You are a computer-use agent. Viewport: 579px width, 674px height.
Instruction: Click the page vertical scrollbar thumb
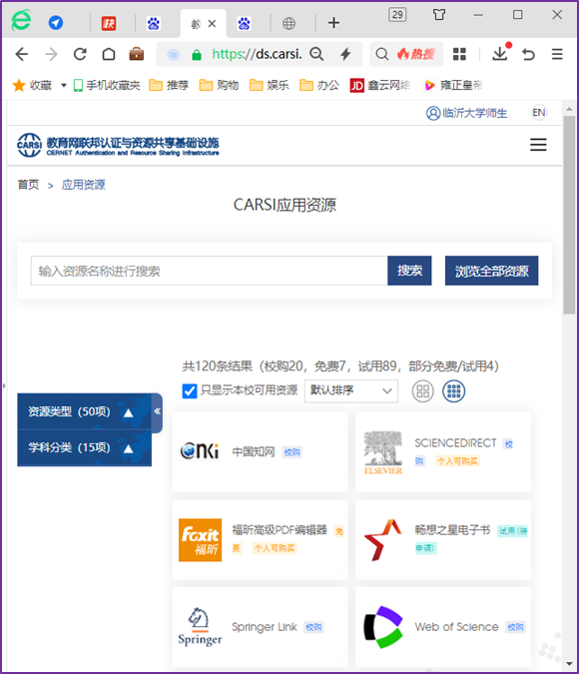coord(569,215)
